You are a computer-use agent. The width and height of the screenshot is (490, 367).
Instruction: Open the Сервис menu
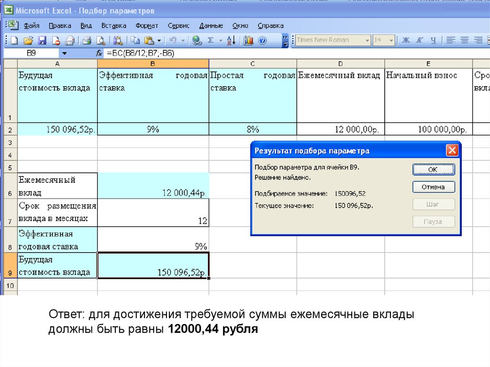point(178,26)
